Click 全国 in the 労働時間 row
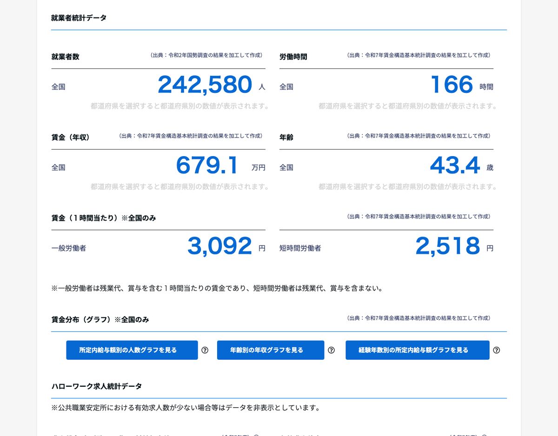The width and height of the screenshot is (558, 436). coord(286,87)
